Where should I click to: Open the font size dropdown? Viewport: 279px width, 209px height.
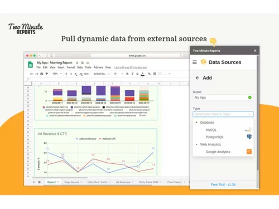tap(118, 74)
